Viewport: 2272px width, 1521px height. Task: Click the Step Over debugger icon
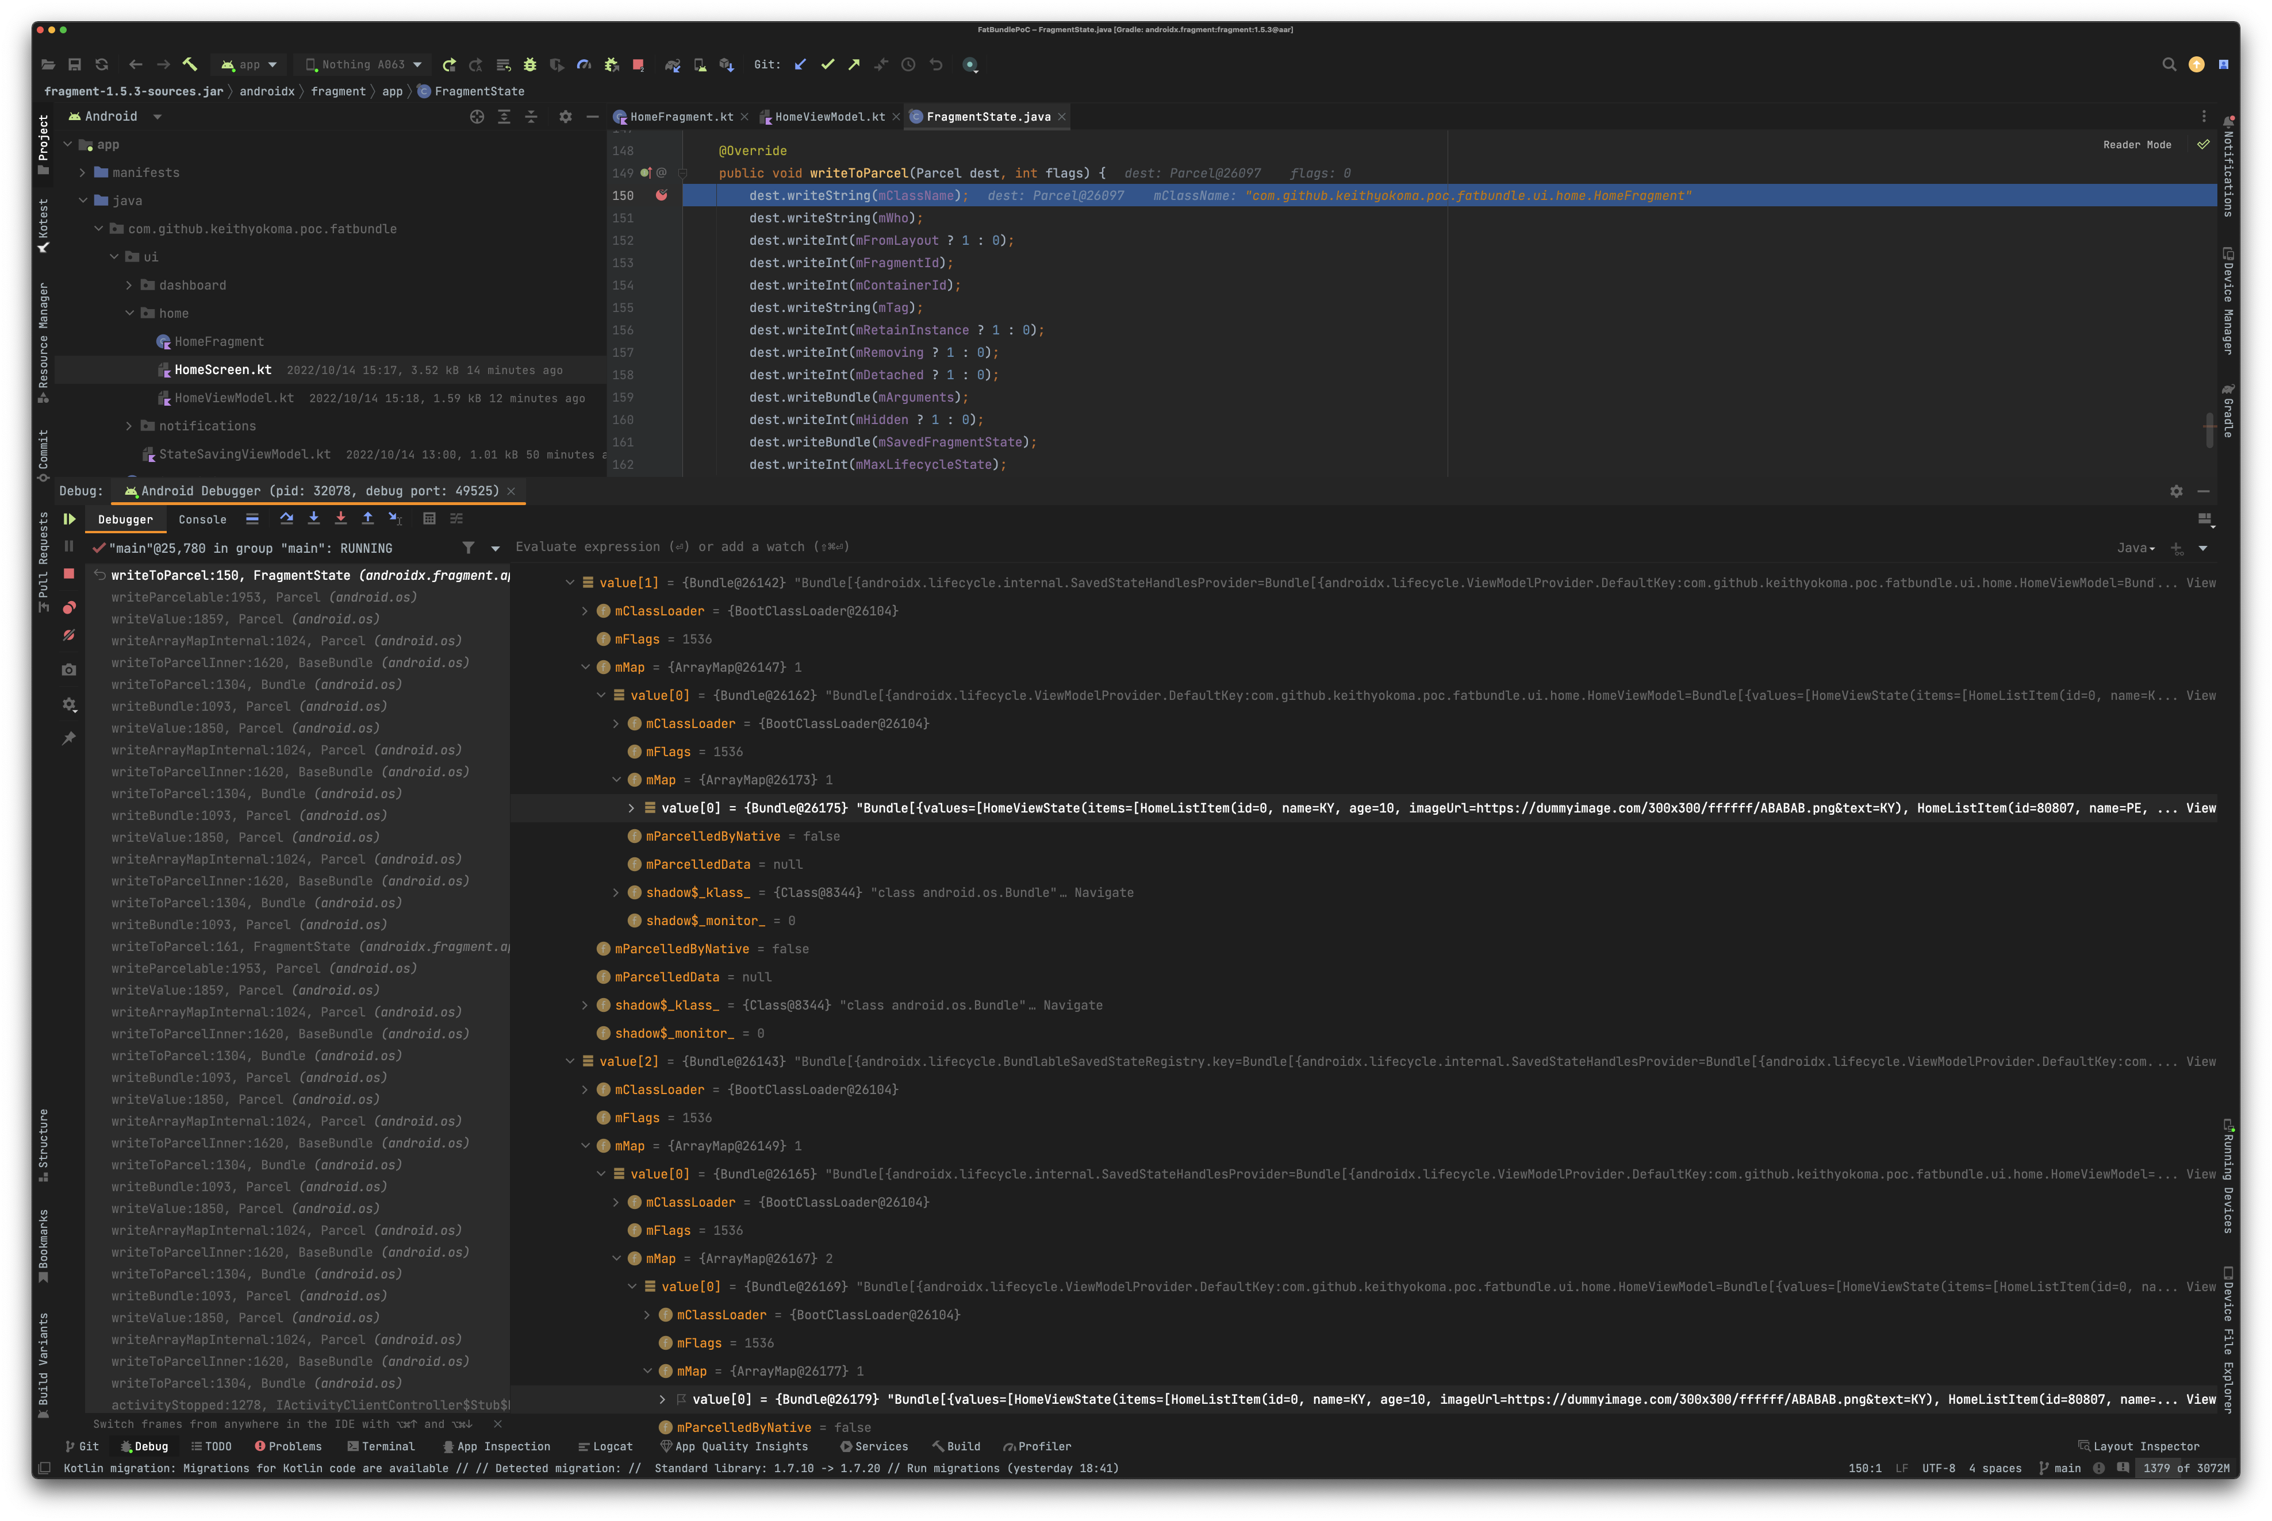tap(286, 519)
